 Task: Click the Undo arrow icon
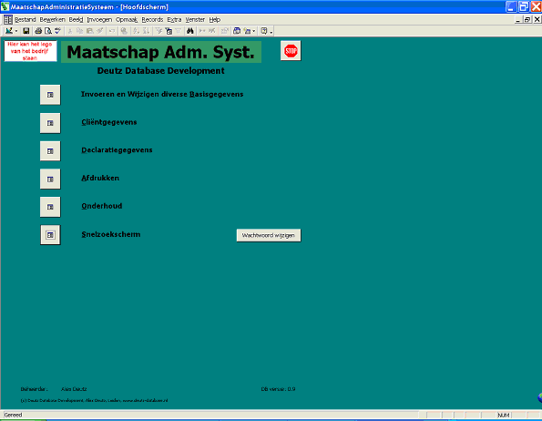coord(112,31)
